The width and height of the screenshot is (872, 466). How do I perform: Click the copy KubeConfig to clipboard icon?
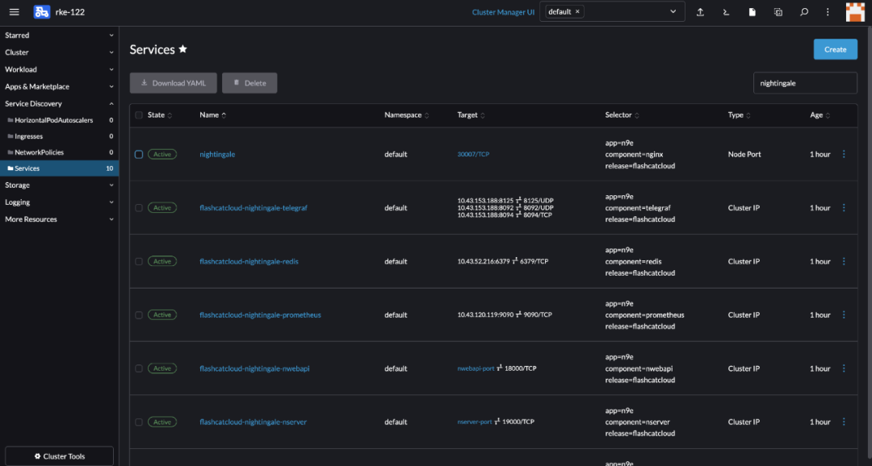778,12
